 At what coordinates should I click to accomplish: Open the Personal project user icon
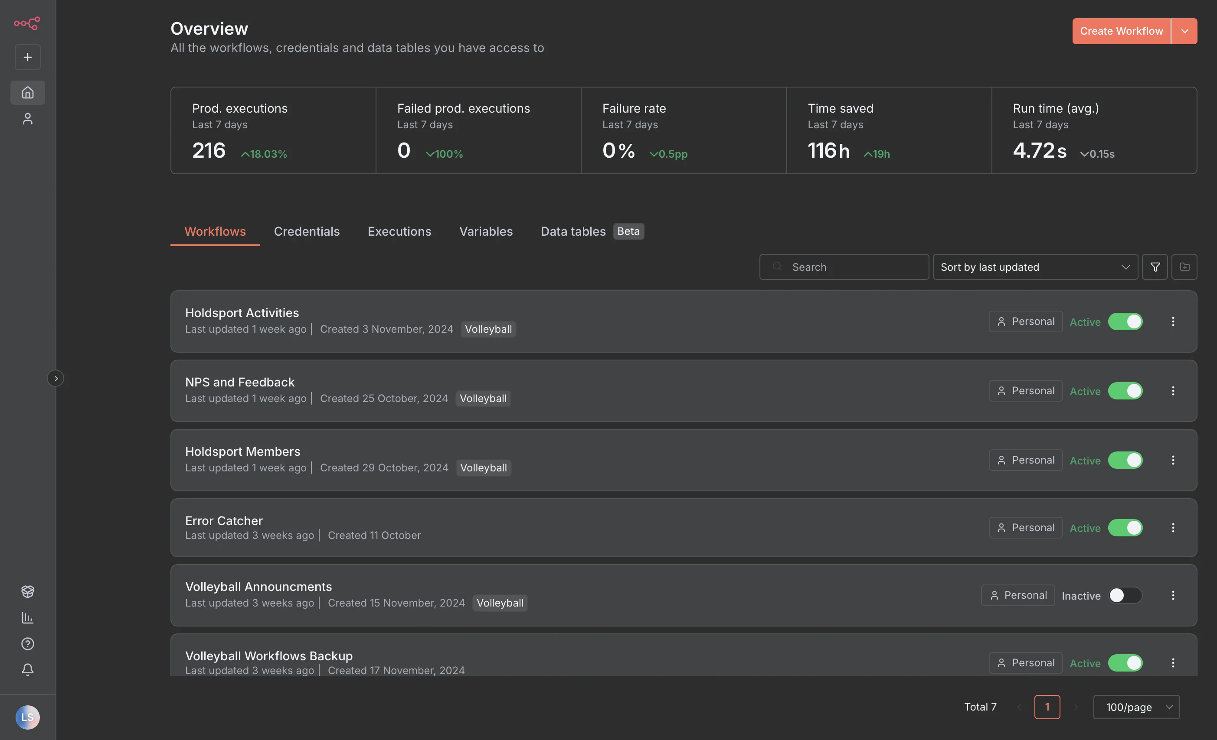click(x=28, y=119)
